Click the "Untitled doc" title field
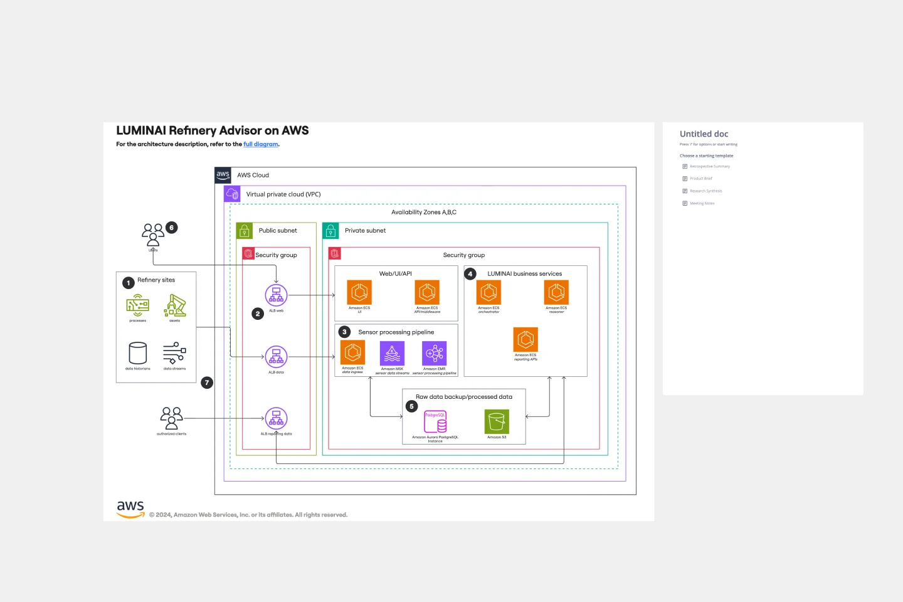Viewport: 903px width, 602px height. [x=704, y=134]
